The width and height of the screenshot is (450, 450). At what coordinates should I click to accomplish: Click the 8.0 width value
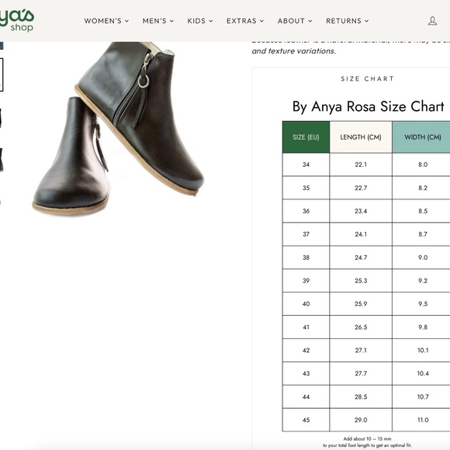[x=423, y=164]
